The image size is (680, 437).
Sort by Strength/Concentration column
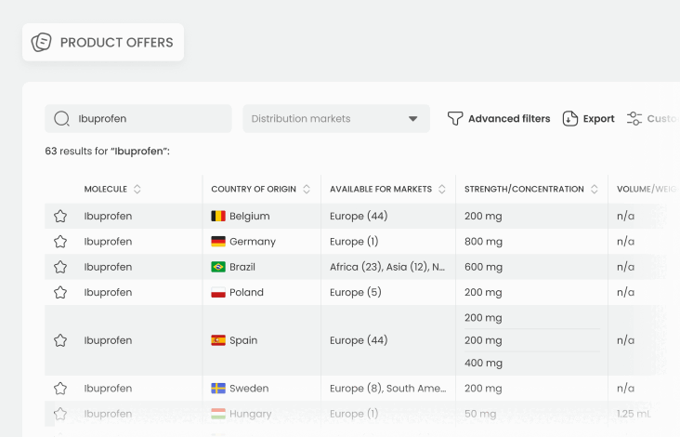[594, 190]
